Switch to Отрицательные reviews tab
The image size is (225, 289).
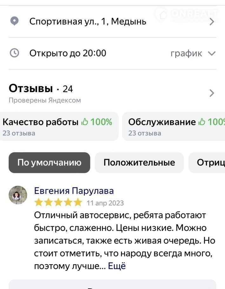click(x=208, y=163)
